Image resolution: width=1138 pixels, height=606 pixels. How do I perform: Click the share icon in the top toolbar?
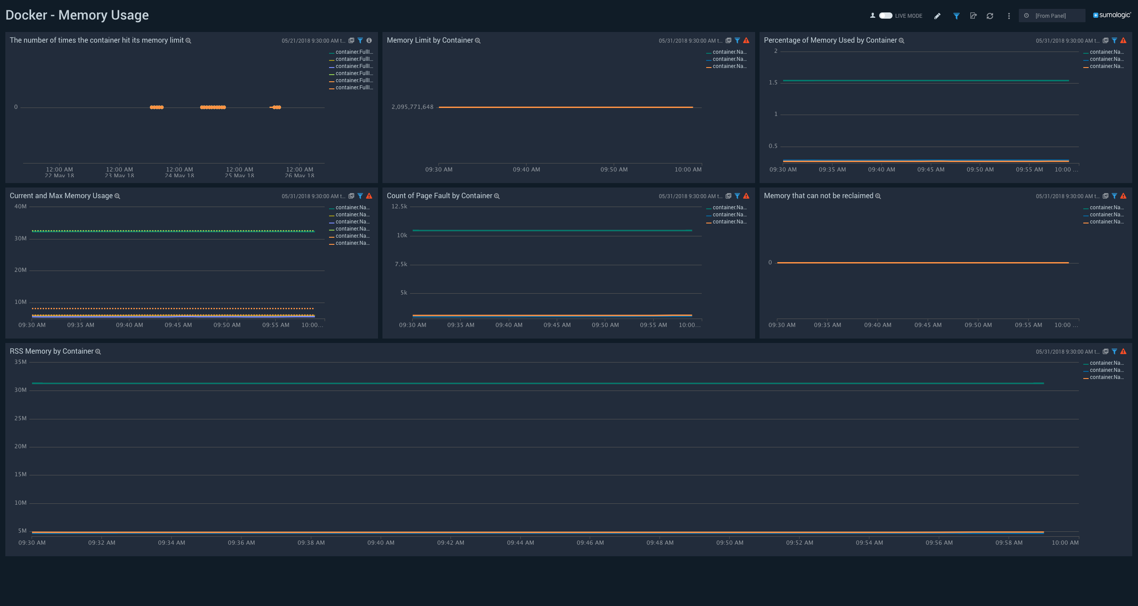pyautogui.click(x=973, y=16)
